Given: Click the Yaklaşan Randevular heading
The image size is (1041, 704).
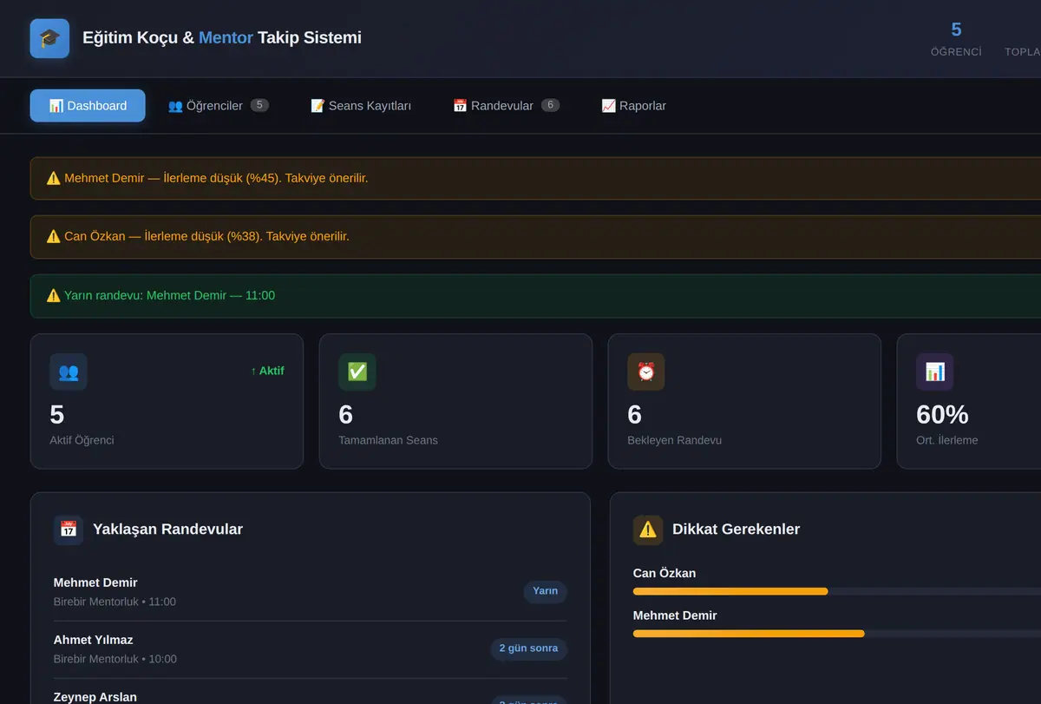Looking at the screenshot, I should [x=167, y=530].
